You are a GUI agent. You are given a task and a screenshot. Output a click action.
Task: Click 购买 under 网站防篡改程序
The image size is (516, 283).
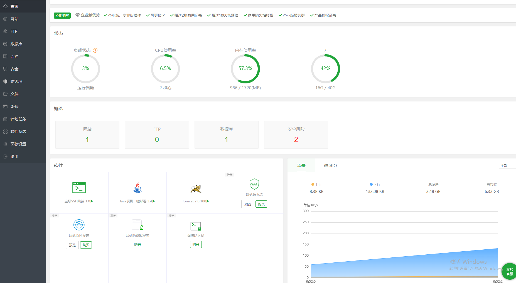[137, 244]
